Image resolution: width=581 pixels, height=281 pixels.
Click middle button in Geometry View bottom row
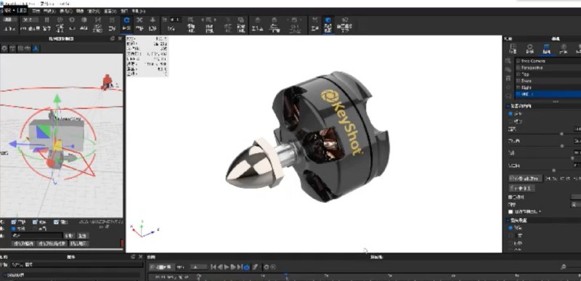[x=52, y=244]
